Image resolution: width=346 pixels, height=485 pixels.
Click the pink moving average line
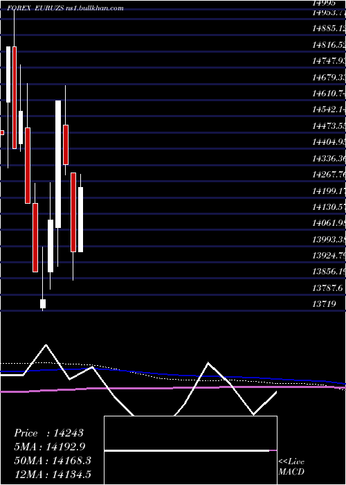tap(173, 388)
